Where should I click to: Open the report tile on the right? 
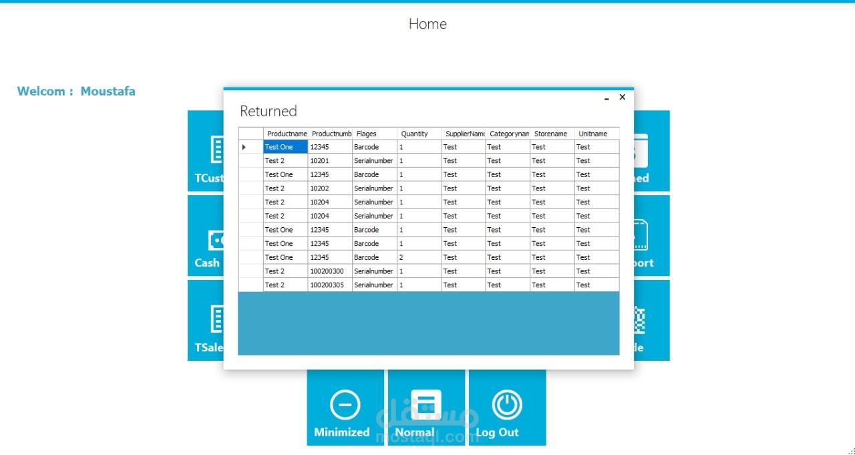tap(652, 236)
